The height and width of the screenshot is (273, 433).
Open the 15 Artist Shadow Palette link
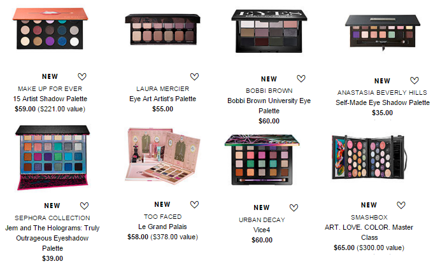[x=50, y=99]
